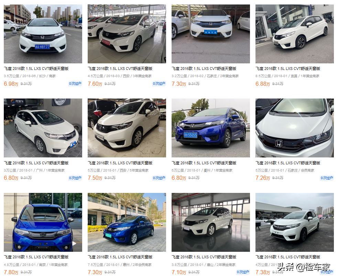The height and width of the screenshot is (279, 338).
Task: Open the Yichang car photo priced 6.88万
Action: 294,34
